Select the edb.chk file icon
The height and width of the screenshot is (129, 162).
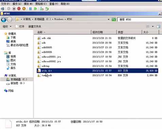click(39, 38)
